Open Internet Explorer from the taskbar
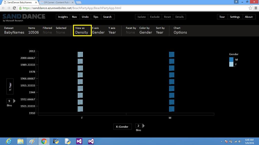The width and height of the screenshot is (259, 145). pyautogui.click(x=9, y=141)
